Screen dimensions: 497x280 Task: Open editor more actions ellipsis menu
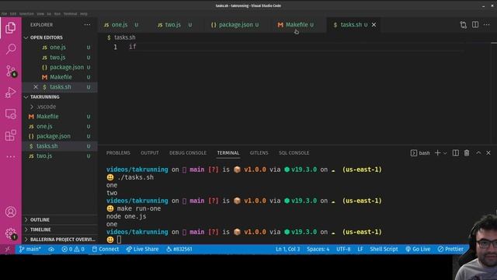(487, 24)
